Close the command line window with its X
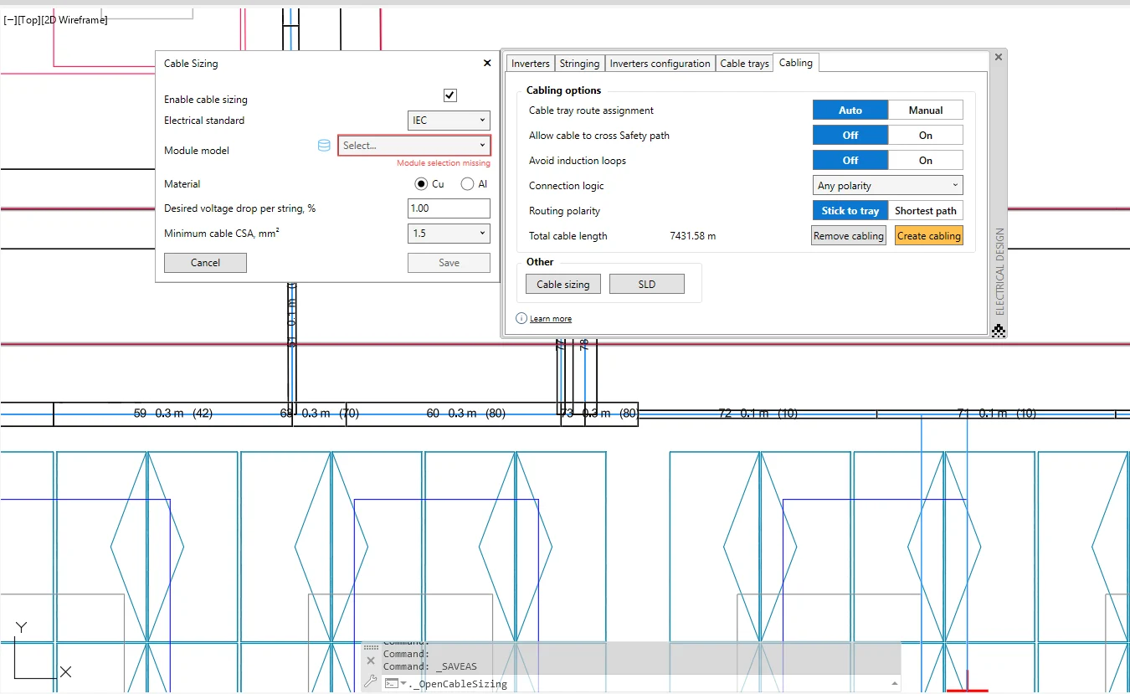 click(371, 661)
